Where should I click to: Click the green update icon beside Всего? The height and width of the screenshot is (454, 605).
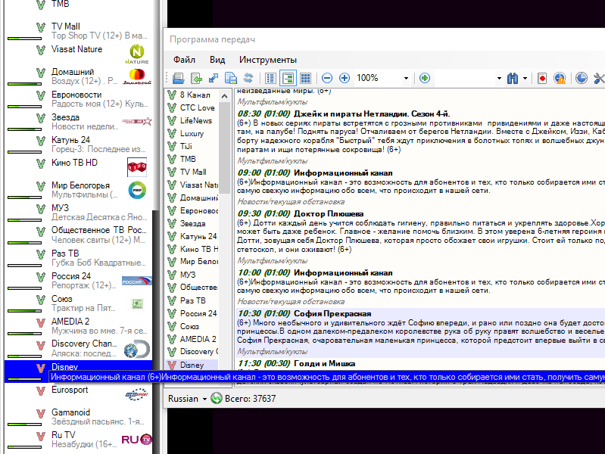(217, 399)
